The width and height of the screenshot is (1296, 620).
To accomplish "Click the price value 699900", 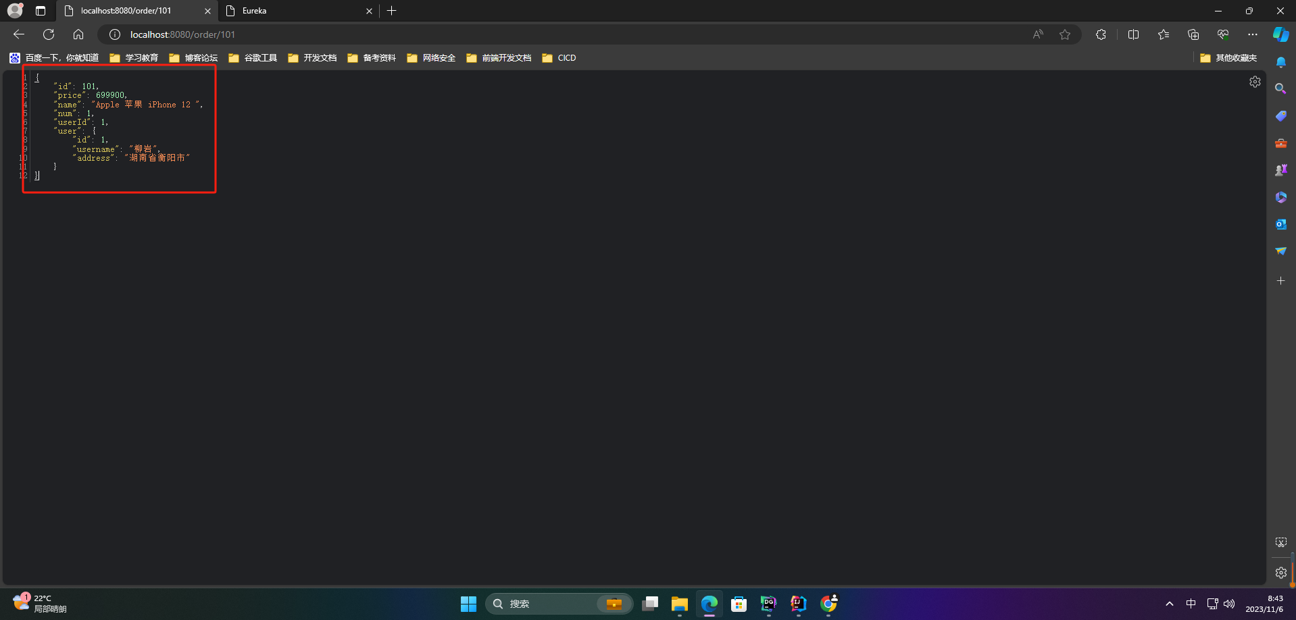I will 110,95.
